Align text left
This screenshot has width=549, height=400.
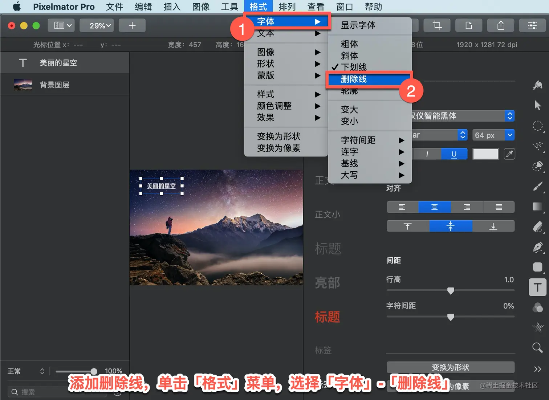pyautogui.click(x=402, y=207)
